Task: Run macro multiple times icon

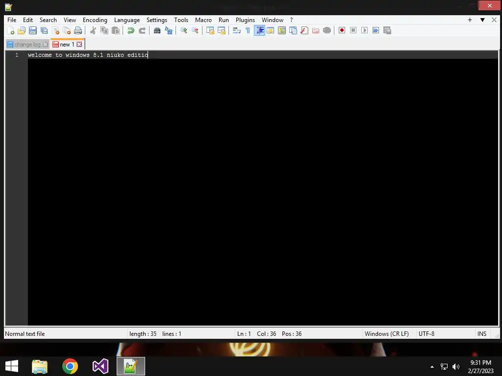Action: click(x=376, y=30)
